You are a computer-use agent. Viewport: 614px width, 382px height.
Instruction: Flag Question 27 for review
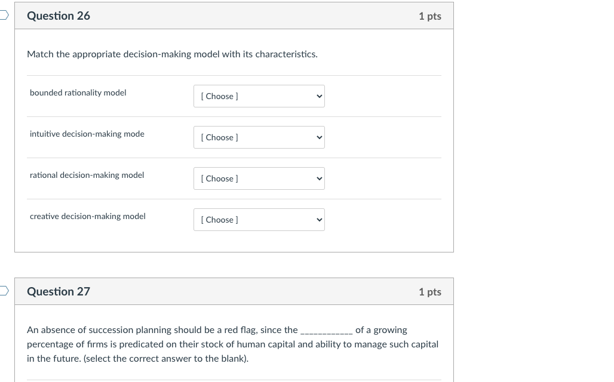point(4,291)
